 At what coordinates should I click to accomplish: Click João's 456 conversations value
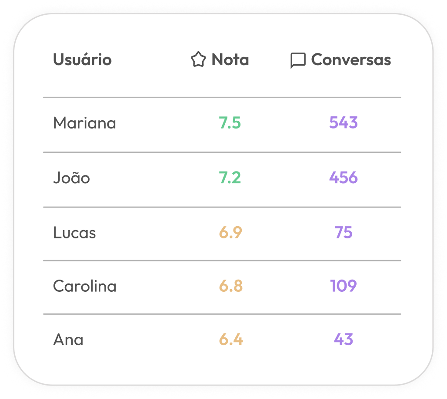coord(344,178)
